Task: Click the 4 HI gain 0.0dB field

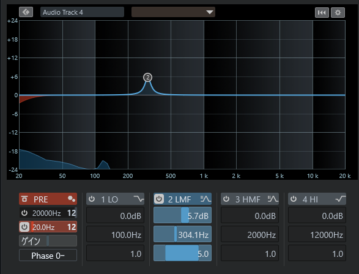Action: coord(317,215)
